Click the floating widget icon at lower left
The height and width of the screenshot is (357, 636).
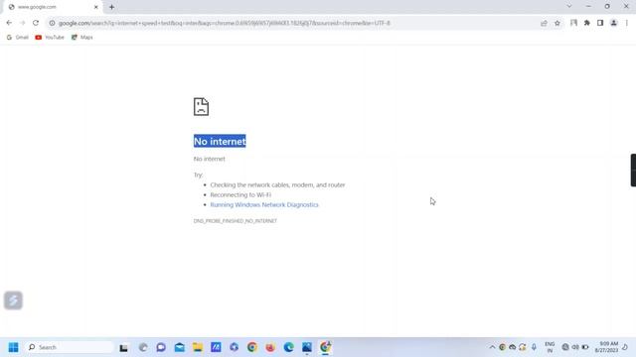pos(13,300)
